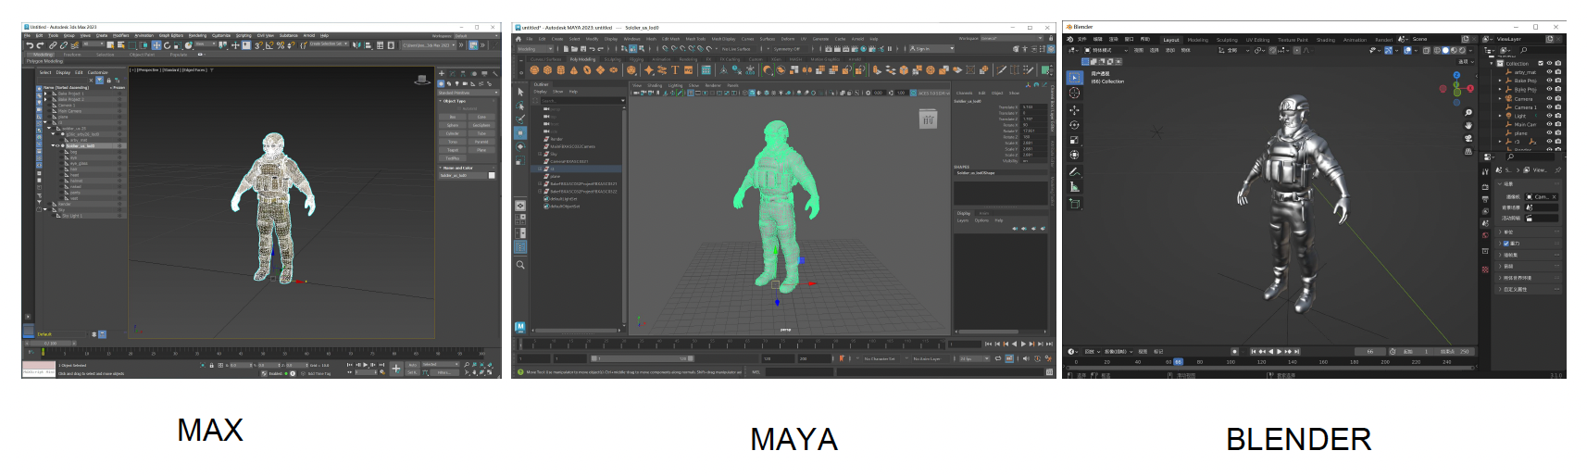
Task: Open the Rendering menu in 3ds Max
Action: tap(197, 35)
